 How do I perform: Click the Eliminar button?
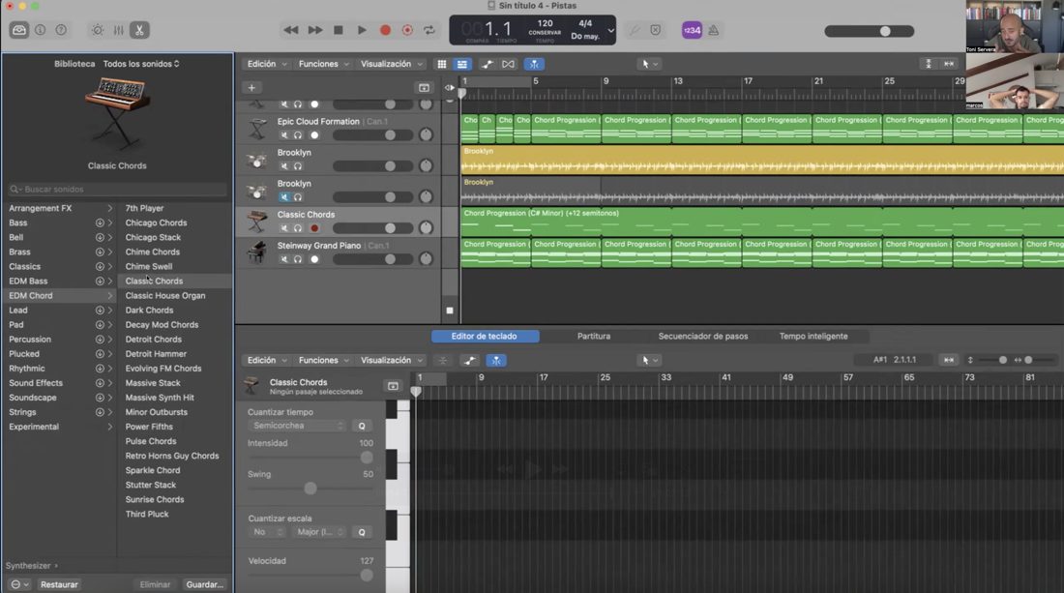[x=155, y=584]
